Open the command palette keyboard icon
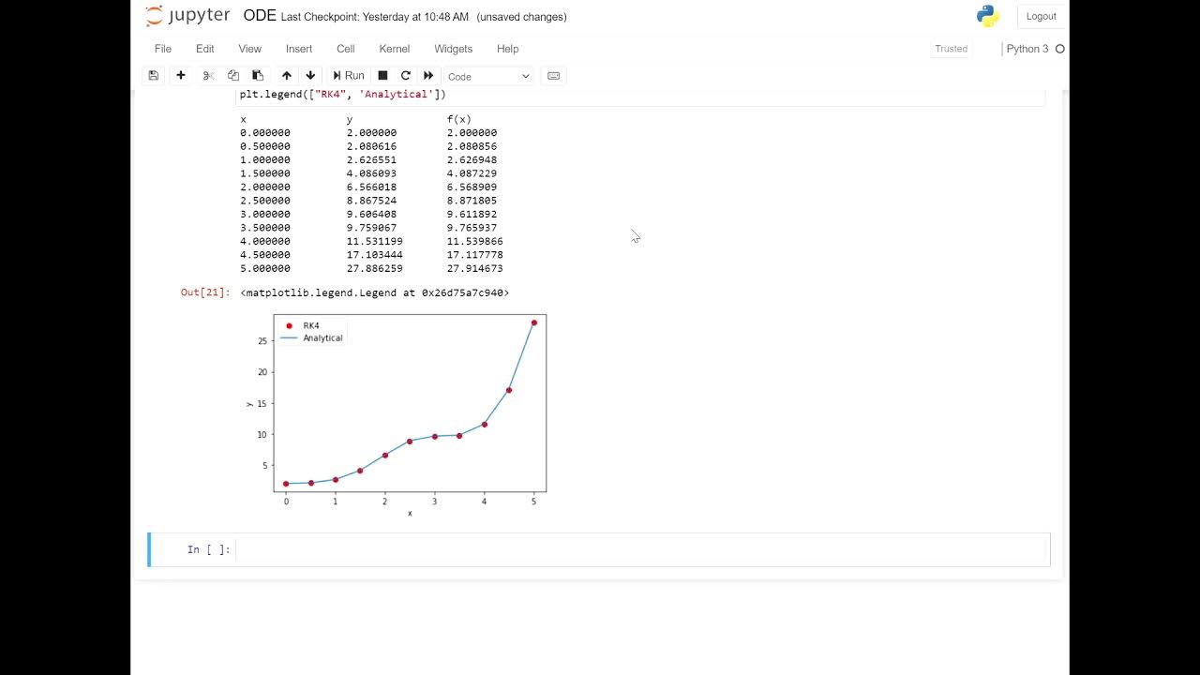 (x=554, y=76)
